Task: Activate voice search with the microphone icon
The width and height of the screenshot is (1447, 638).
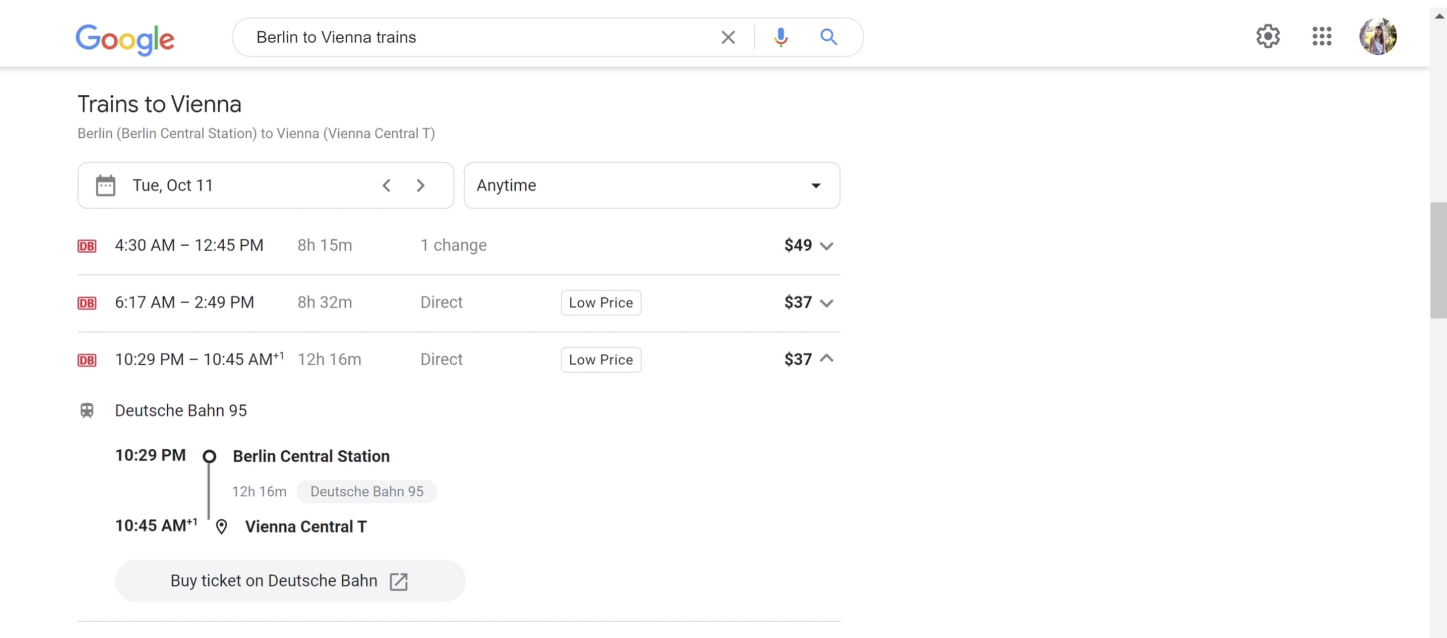Action: tap(780, 37)
